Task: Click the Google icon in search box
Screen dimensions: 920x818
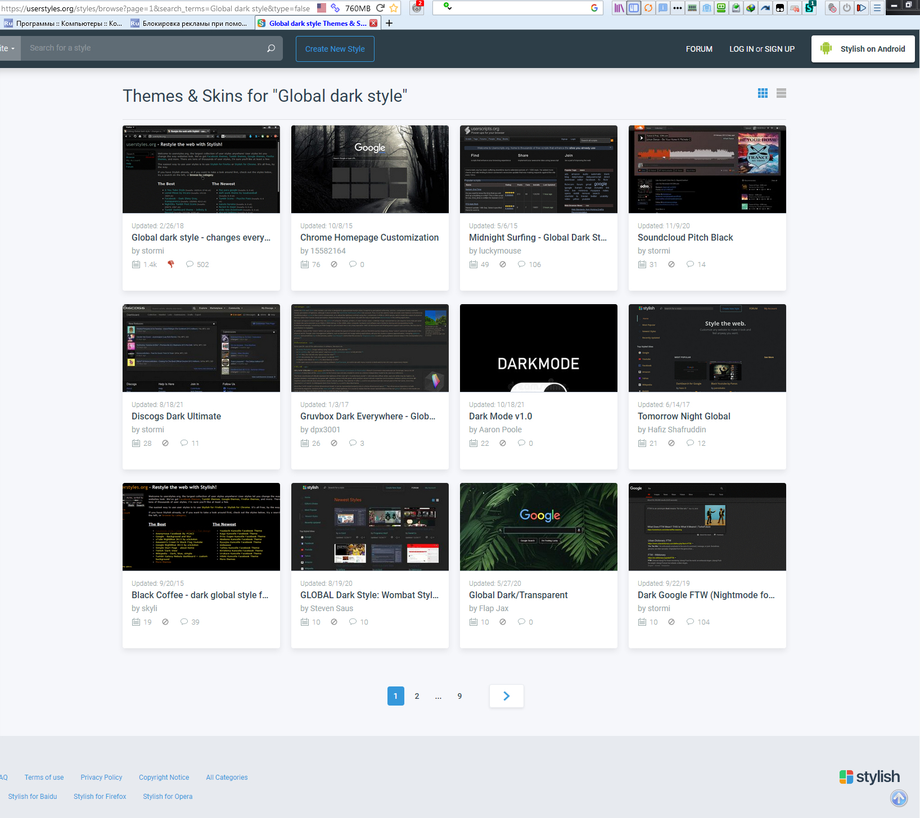Action: tap(594, 8)
